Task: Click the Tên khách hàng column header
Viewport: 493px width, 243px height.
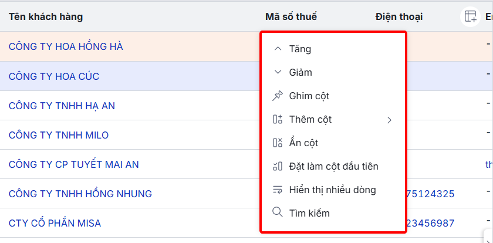Action: click(x=46, y=16)
